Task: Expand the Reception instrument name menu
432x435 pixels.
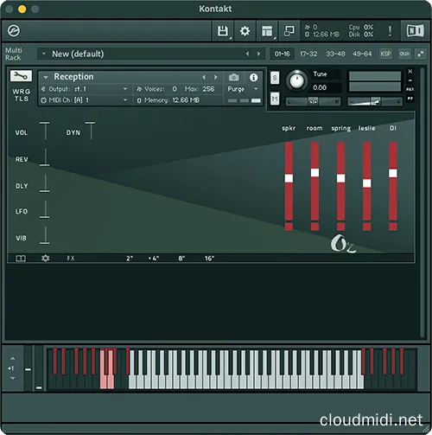Action: tap(45, 77)
